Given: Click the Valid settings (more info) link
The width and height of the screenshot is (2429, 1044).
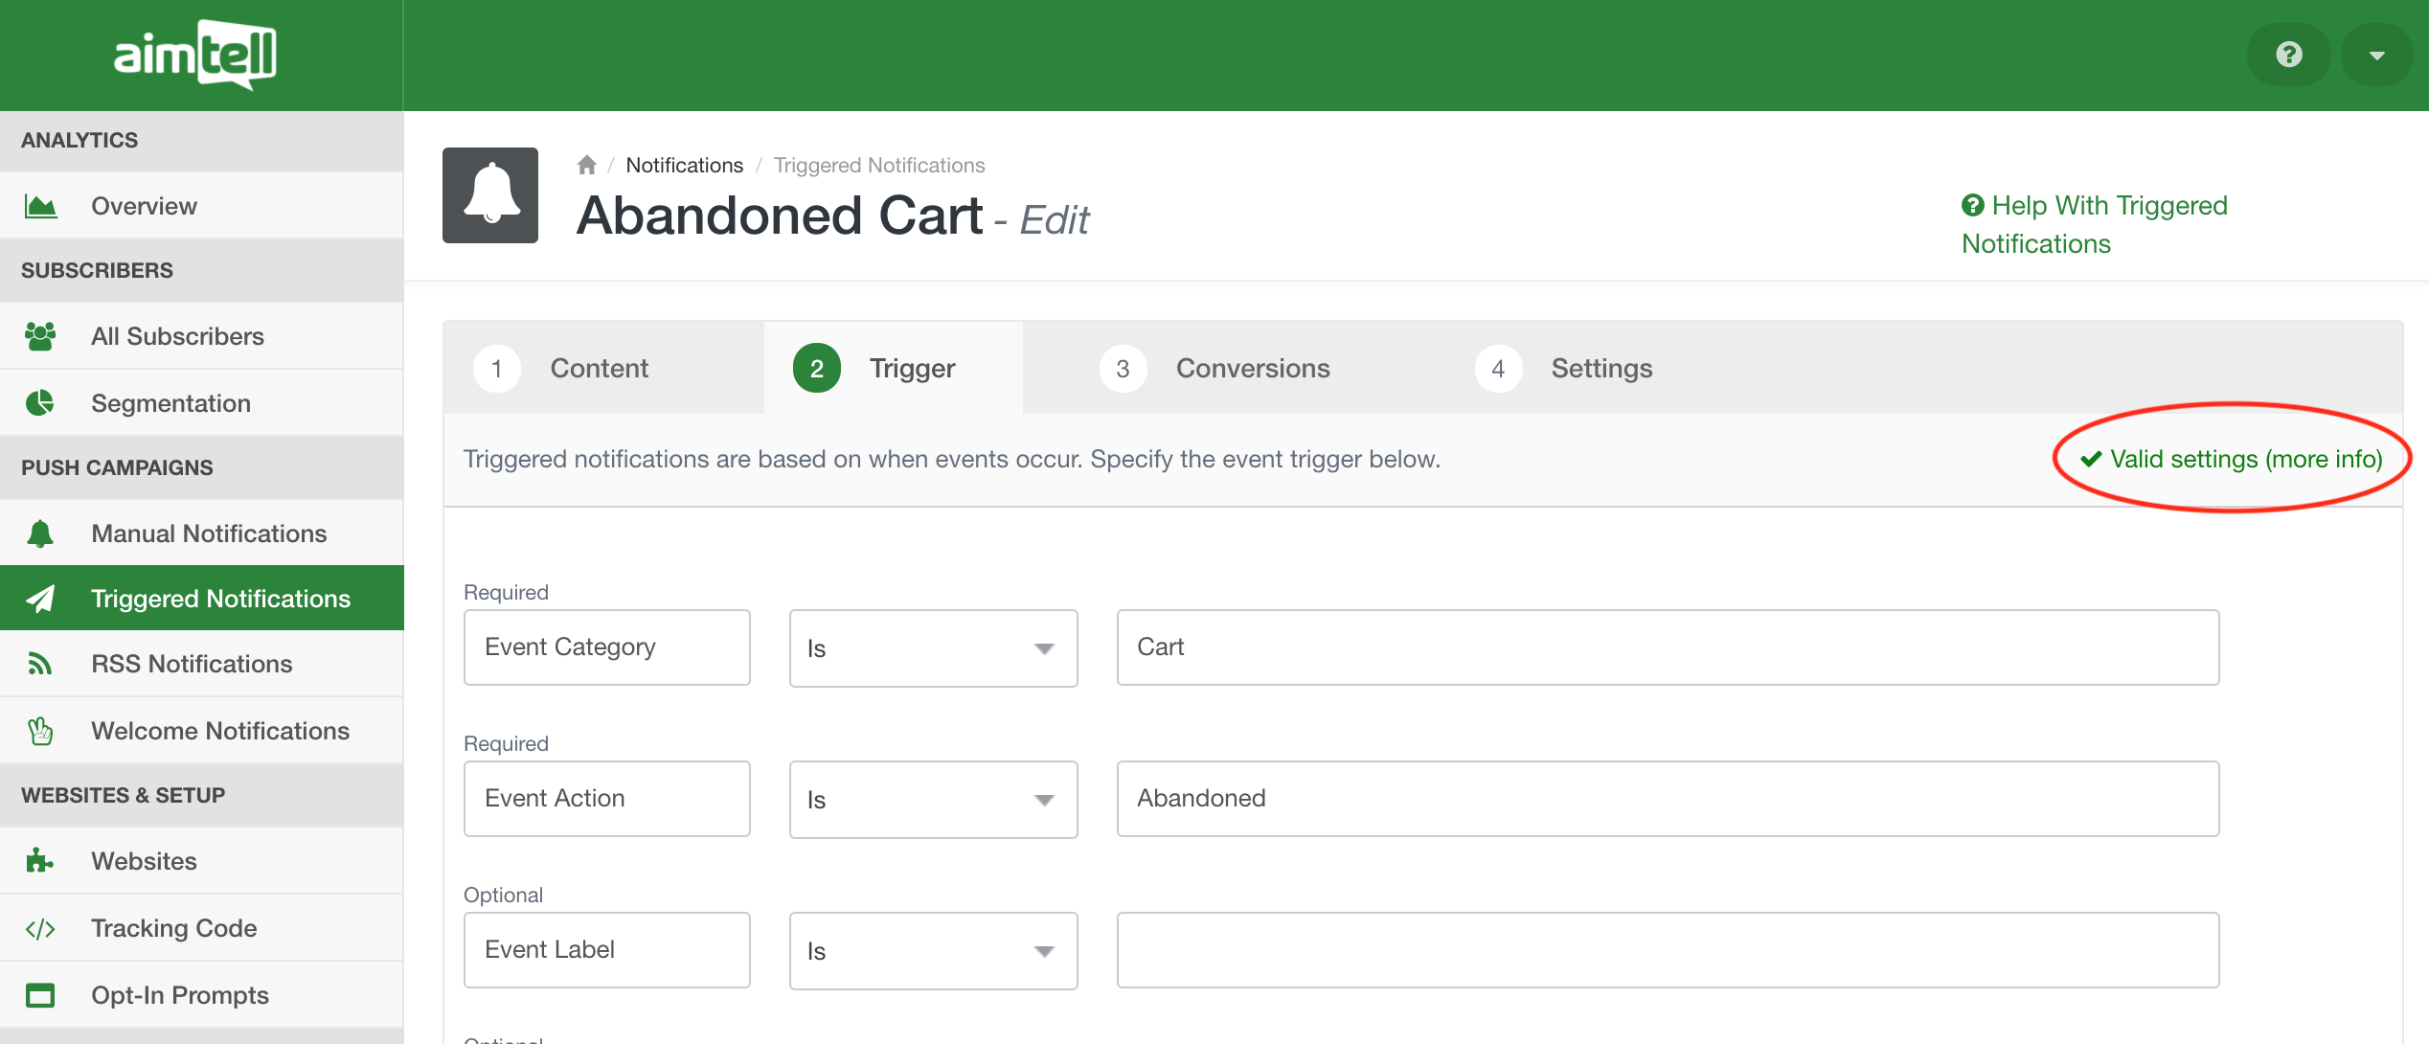Looking at the screenshot, I should click(x=2245, y=460).
